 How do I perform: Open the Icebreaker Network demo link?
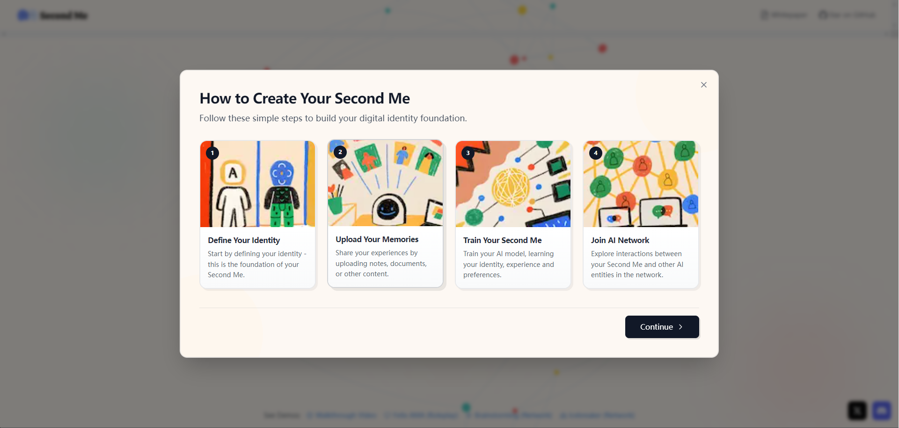597,415
